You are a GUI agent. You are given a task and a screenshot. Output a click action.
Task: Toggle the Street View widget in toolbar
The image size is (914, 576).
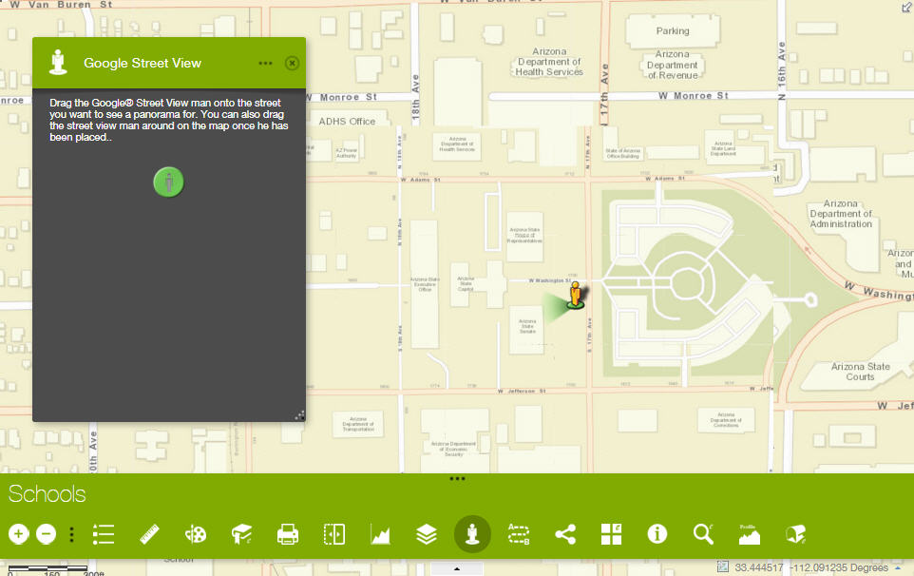(472, 534)
